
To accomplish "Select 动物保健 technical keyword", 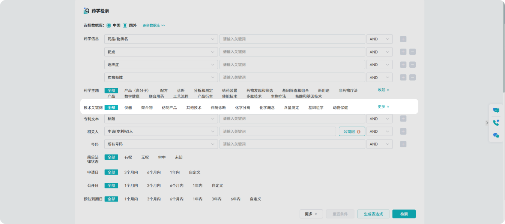I will coord(340,107).
